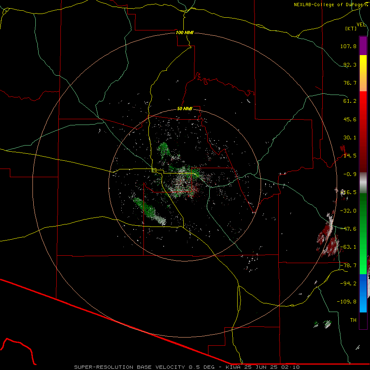Image resolution: width=370 pixels, height=370 pixels.
Task: Click the -94.2 legend value
Action: point(348,283)
